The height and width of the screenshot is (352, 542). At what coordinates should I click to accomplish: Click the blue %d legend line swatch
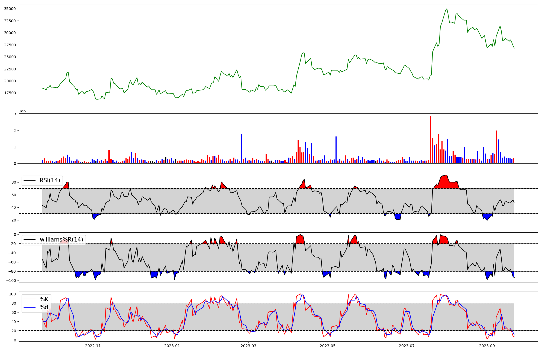click(30, 307)
